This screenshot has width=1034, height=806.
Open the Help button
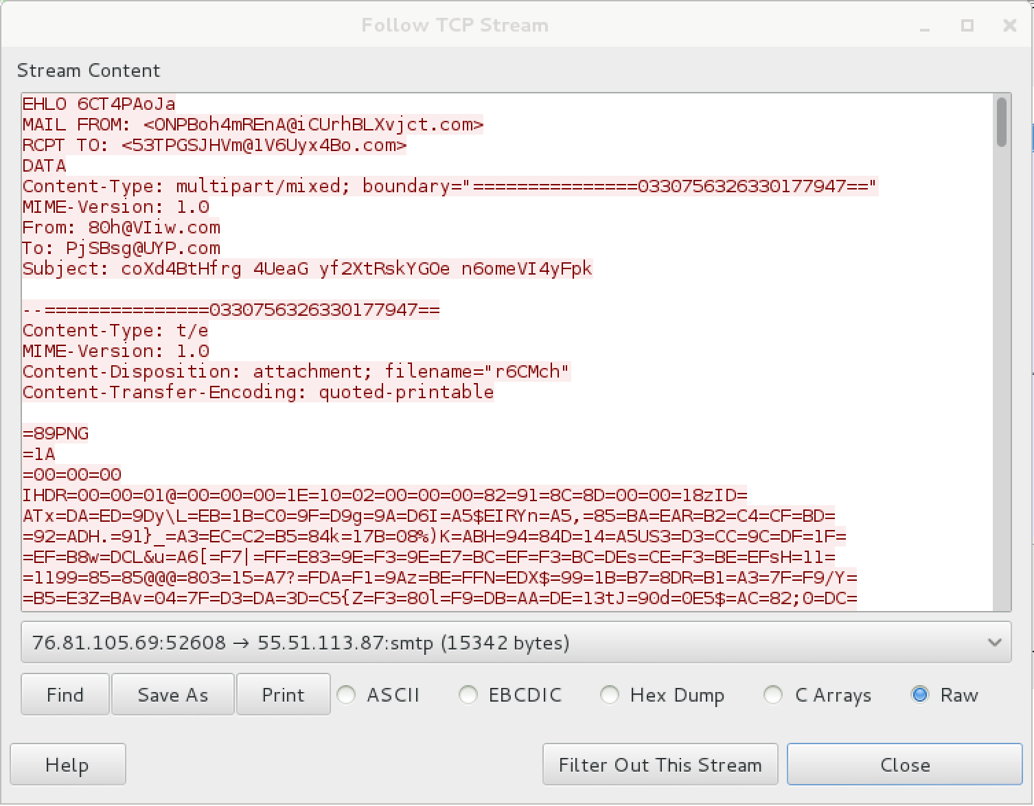pos(68,764)
